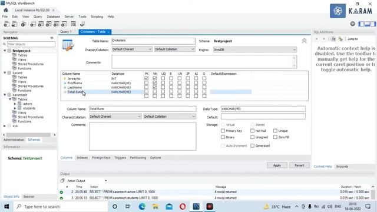377x212 pixels.
Task: Toggle the right sidebar panel icon
Action: click(x=373, y=24)
